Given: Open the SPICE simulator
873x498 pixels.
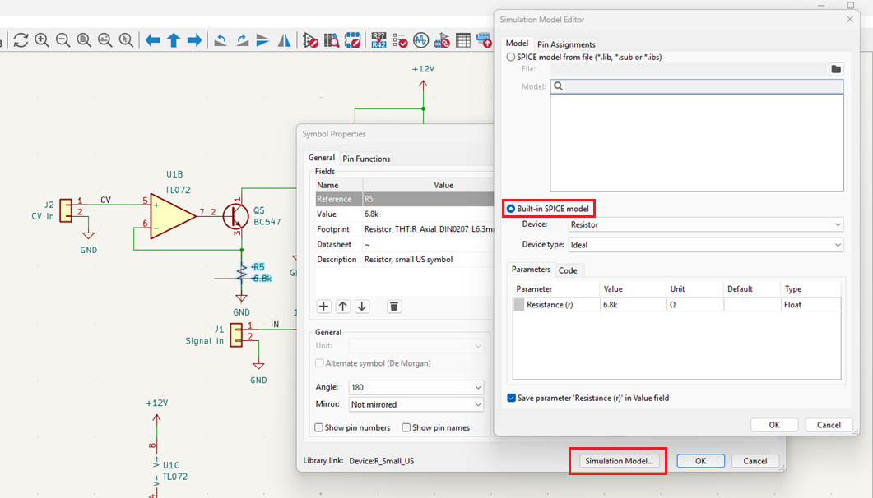Looking at the screenshot, I should tap(421, 40).
